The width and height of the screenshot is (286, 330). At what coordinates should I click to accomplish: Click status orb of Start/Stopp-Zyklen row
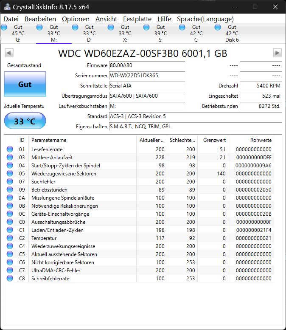click(10, 165)
